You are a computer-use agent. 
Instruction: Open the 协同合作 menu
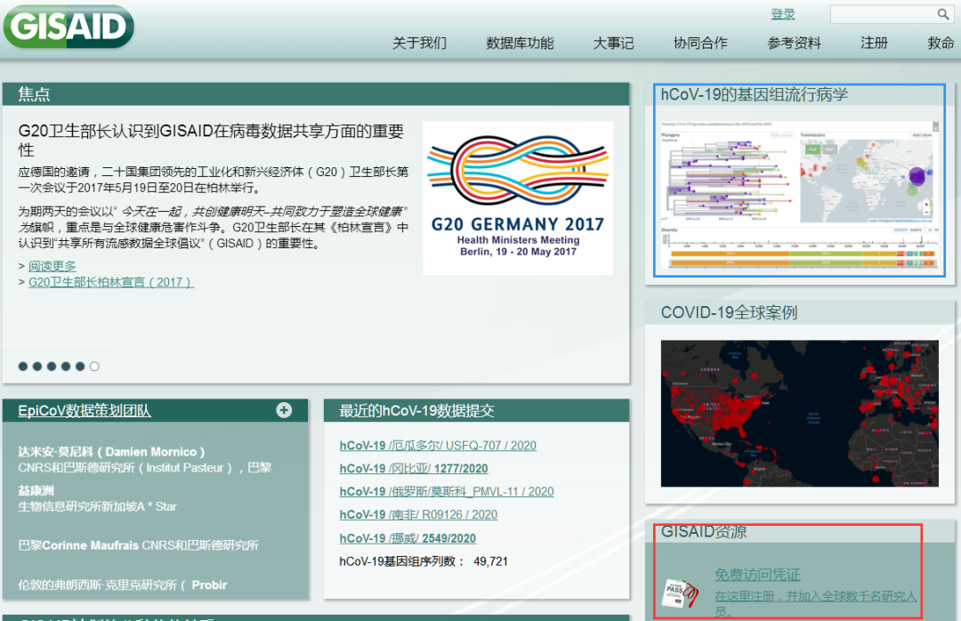[700, 43]
